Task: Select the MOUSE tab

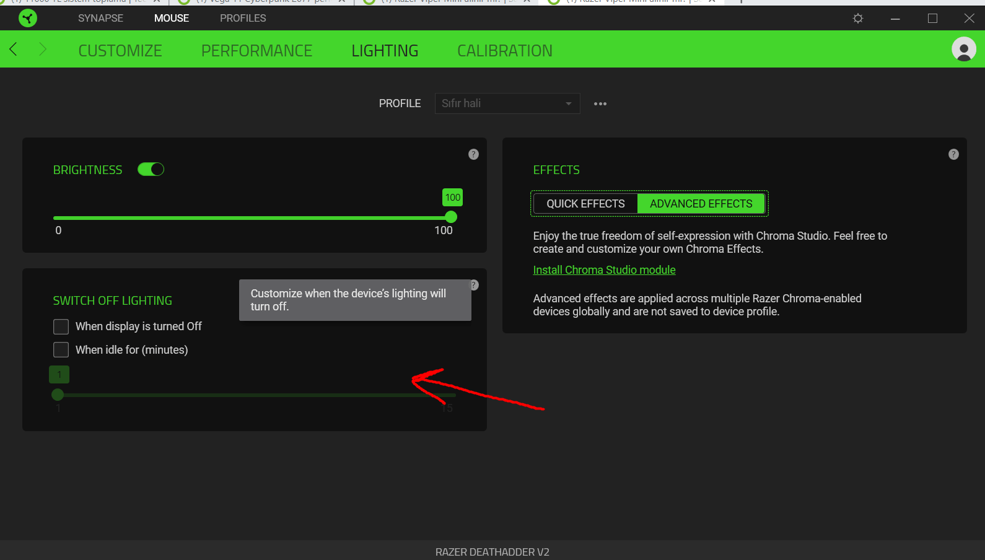Action: (172, 18)
